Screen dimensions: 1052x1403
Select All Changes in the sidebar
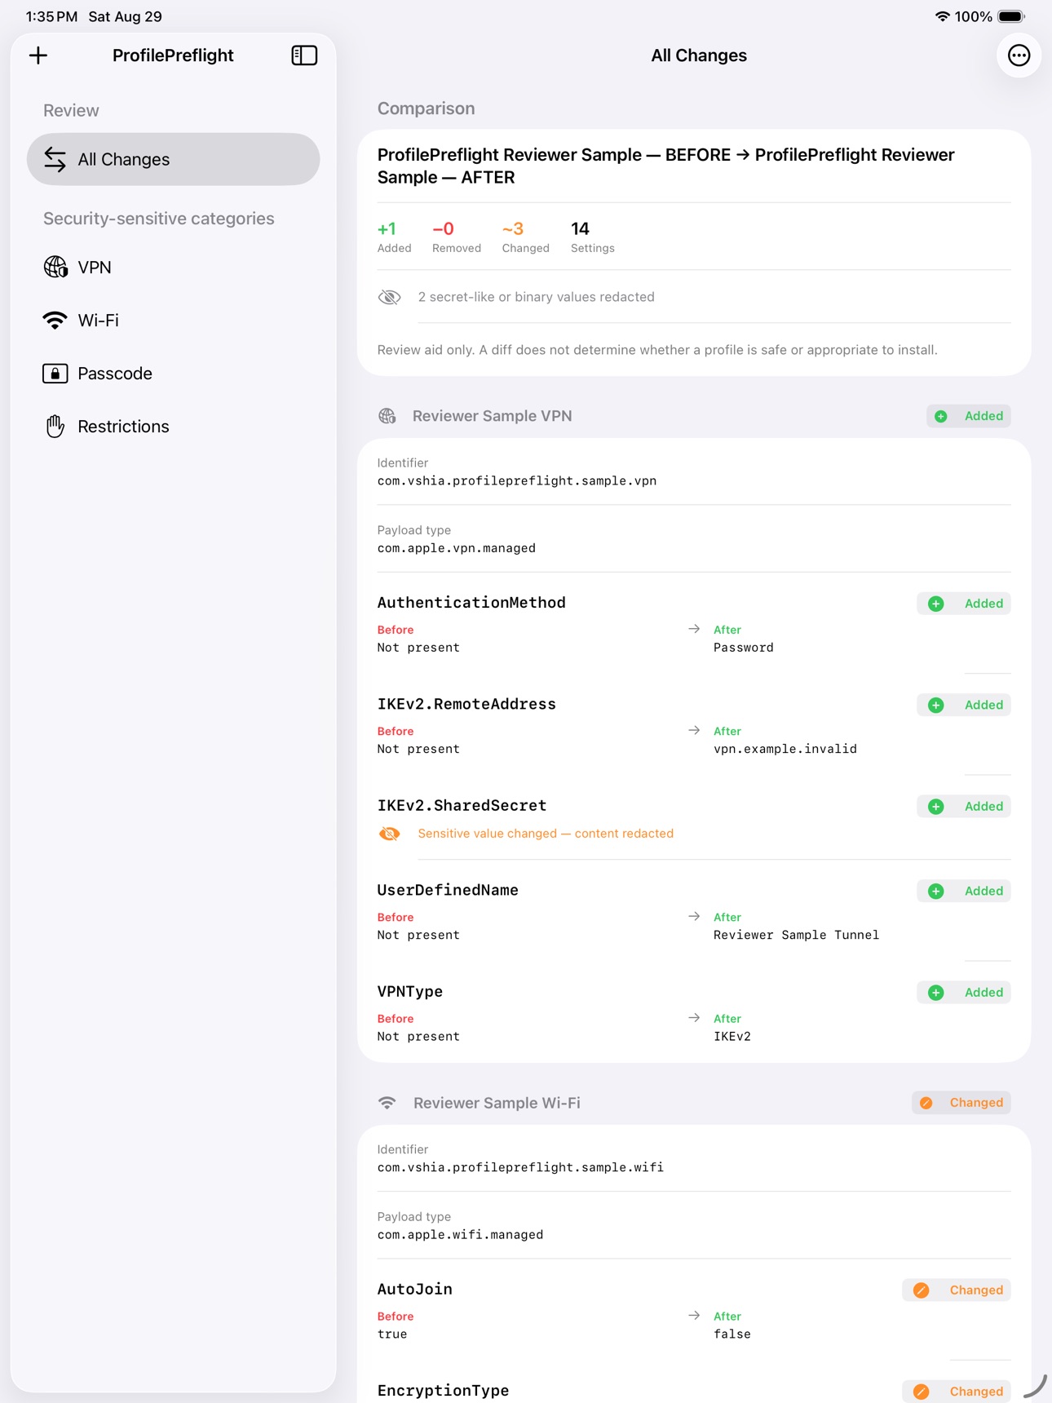pyautogui.click(x=173, y=159)
